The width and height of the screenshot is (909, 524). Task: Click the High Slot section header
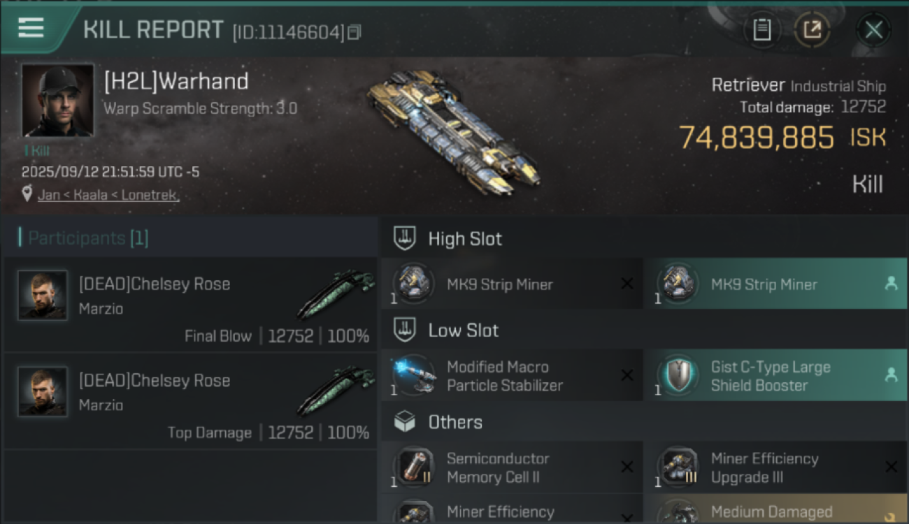click(x=465, y=239)
